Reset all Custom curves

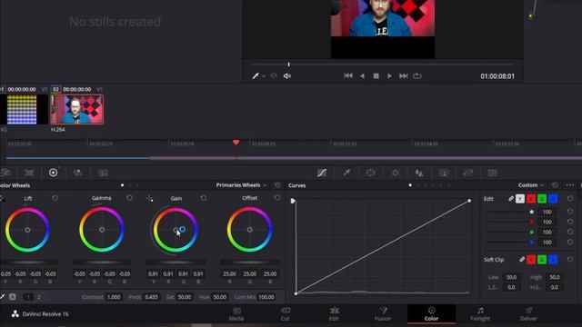(555, 185)
